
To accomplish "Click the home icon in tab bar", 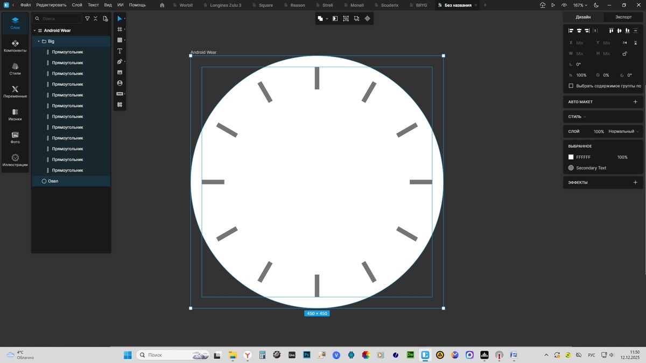I will click(x=162, y=5).
